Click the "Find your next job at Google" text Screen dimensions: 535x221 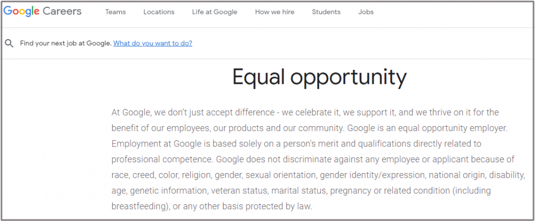pos(66,43)
